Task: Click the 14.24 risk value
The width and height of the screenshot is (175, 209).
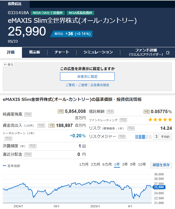Action: pos(166,128)
